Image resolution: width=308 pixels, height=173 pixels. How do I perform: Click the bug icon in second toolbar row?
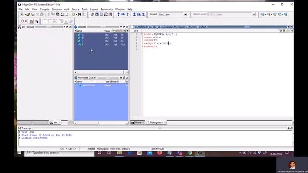point(37,21)
